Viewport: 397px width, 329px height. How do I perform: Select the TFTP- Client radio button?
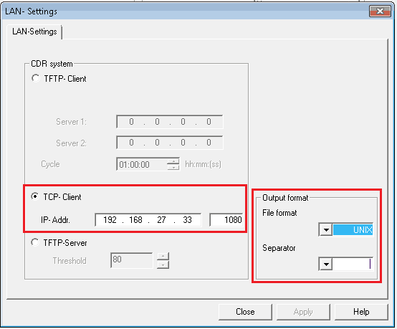point(35,78)
